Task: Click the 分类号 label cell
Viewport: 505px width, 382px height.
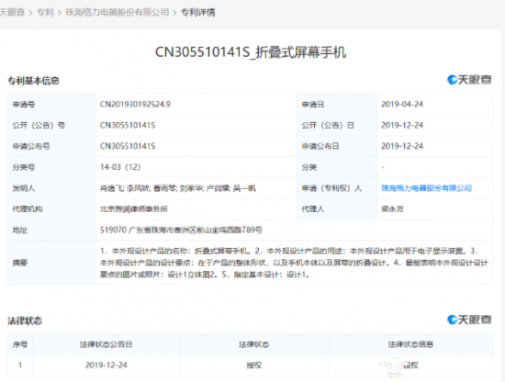Action: 51,167
